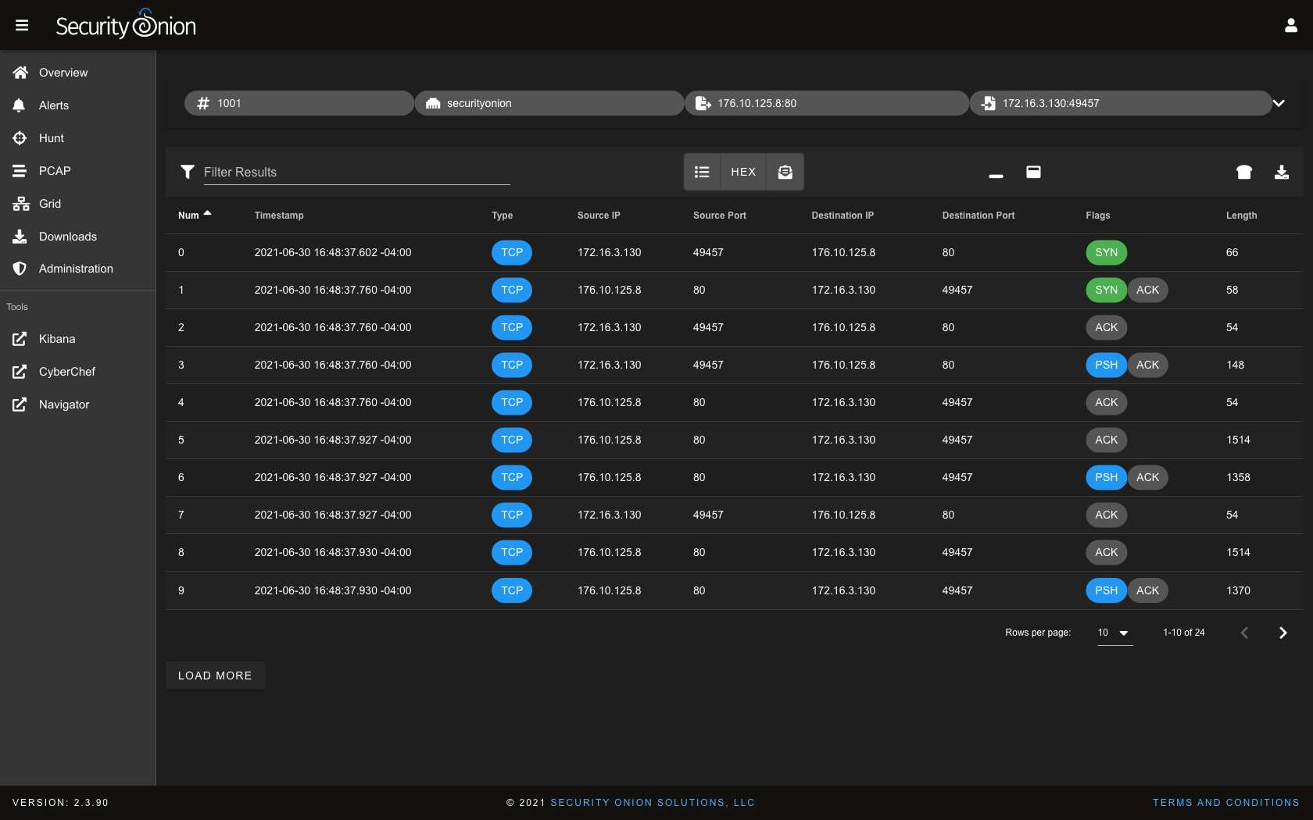Open the Hunt page from the sidebar
The width and height of the screenshot is (1313, 820).
[51, 137]
